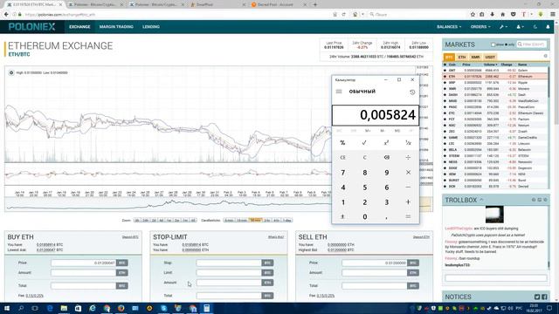
Task: Tick the show-starred-only checkbox in Markets
Action: [493, 44]
